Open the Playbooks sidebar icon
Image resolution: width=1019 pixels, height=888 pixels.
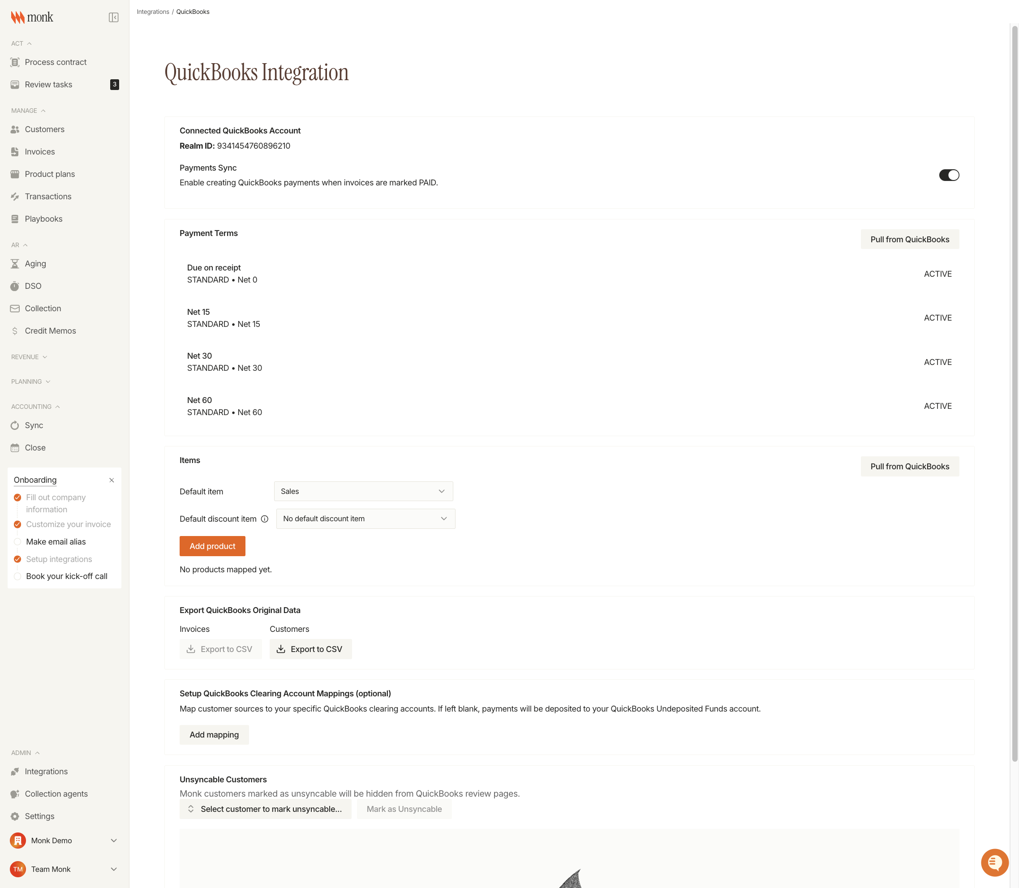pos(15,219)
